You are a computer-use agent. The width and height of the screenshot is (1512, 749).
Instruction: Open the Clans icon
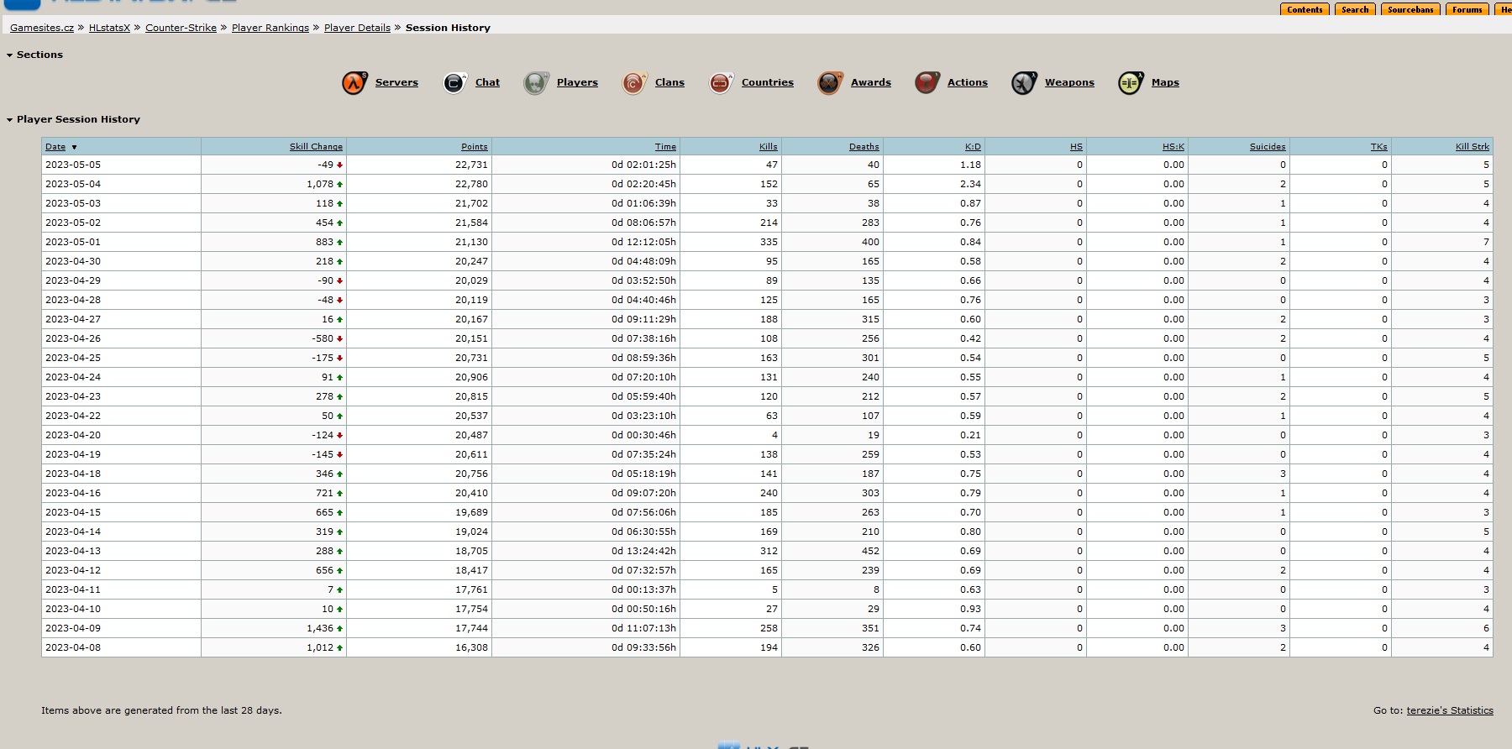[633, 83]
